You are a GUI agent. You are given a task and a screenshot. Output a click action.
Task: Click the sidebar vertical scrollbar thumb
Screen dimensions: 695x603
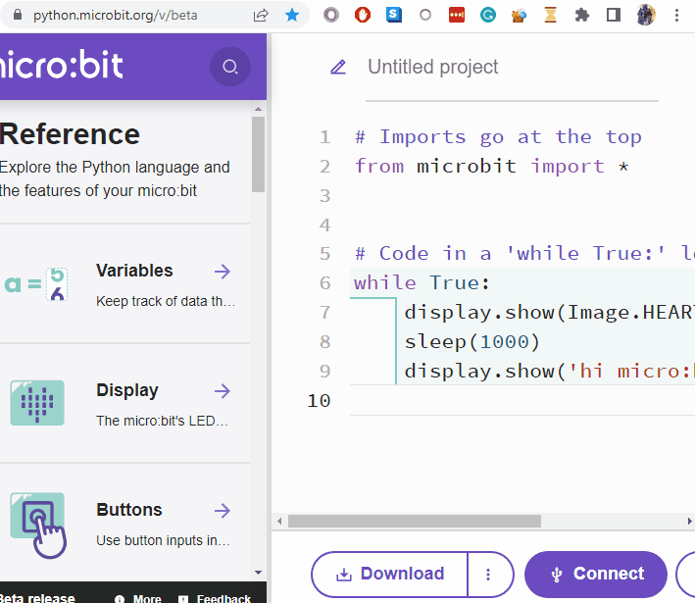pyautogui.click(x=259, y=154)
